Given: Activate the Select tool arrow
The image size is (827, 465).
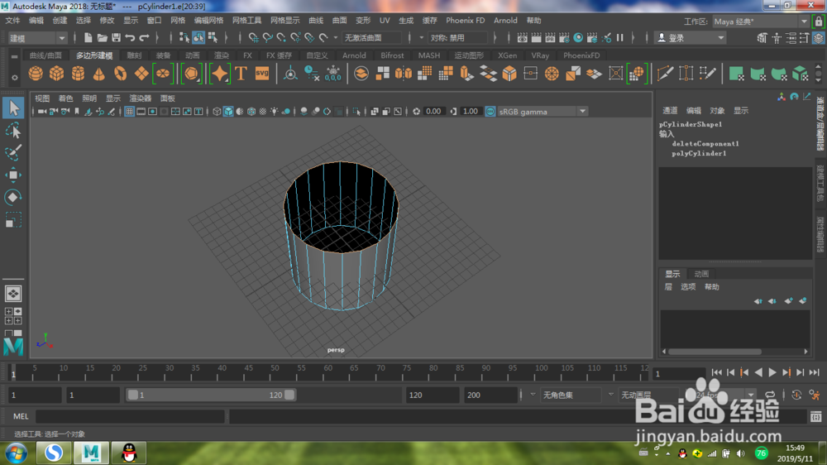Looking at the screenshot, I should (13, 108).
